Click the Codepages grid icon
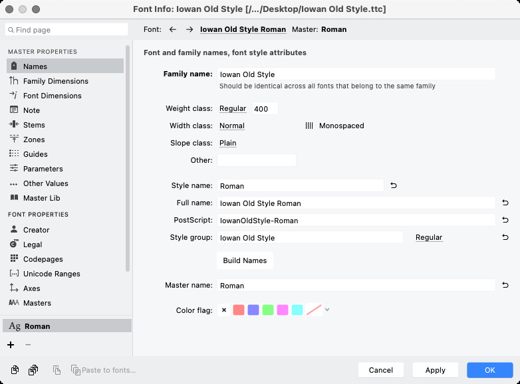 coord(14,258)
